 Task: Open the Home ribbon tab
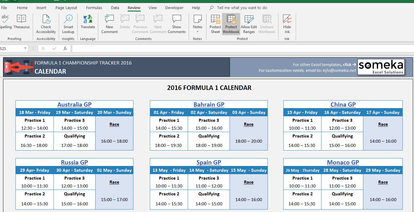click(x=22, y=8)
